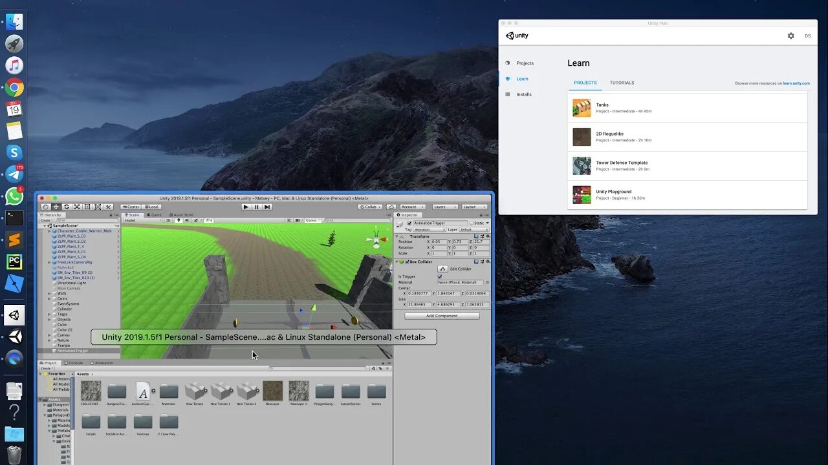Switch to the Asset Store tab
828x465 pixels.
181,215
